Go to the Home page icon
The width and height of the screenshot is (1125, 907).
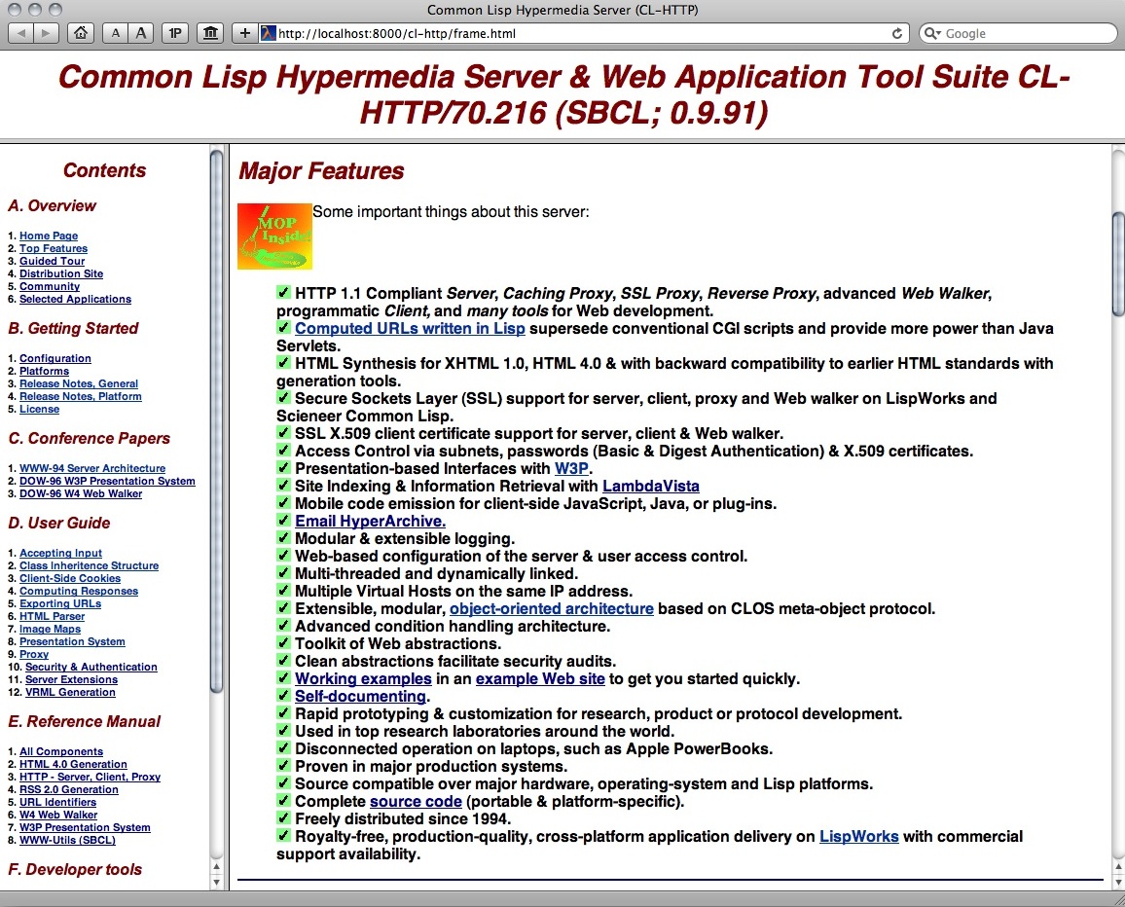tap(81, 33)
